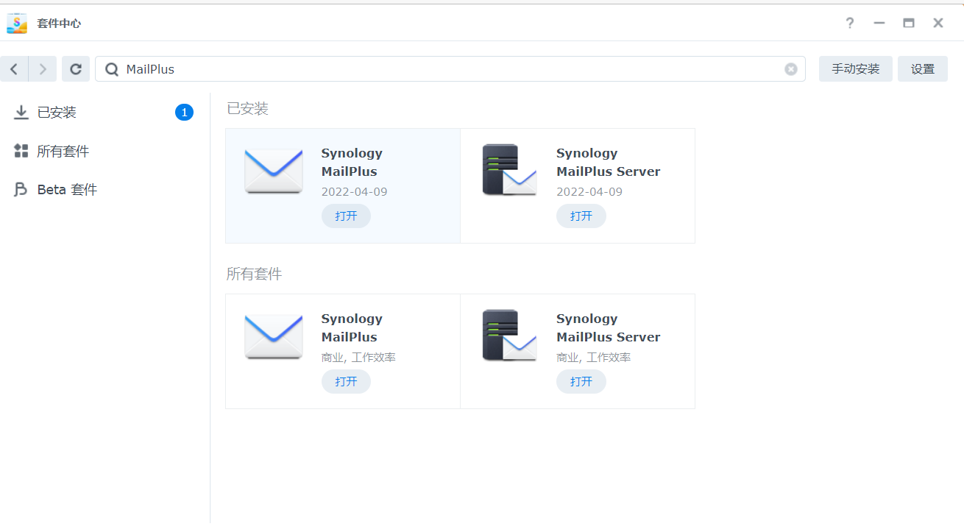Click the Beta icon in the sidebar
This screenshot has height=532, width=964.
tap(21, 189)
